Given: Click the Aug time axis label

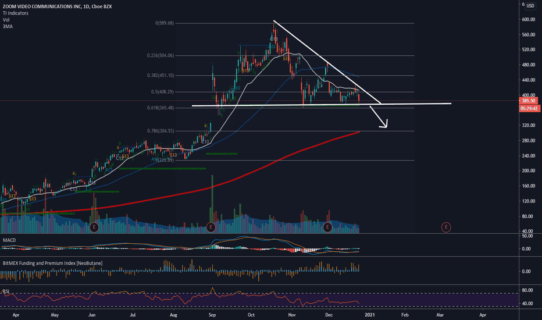Looking at the screenshot, I should [173, 315].
